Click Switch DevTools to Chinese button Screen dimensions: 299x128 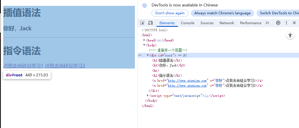(278, 13)
